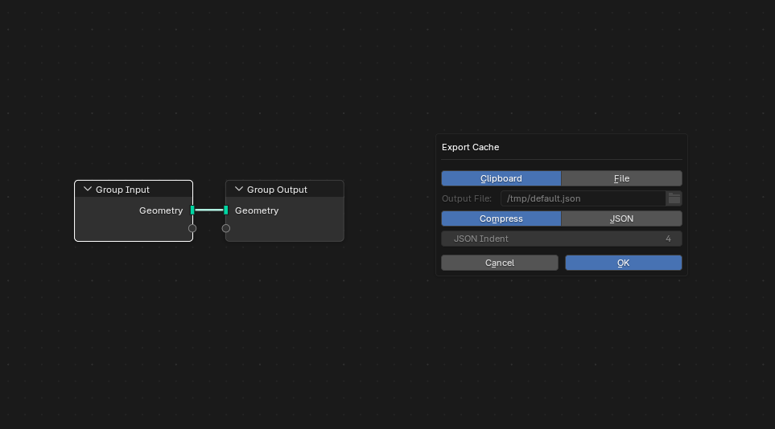This screenshot has height=429, width=775.
Task: Click empty circular socket on Group Input
Action: (x=192, y=228)
